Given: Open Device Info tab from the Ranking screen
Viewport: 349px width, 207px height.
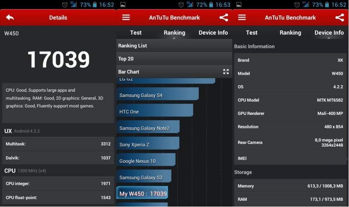Looking at the screenshot, I should [x=213, y=33].
